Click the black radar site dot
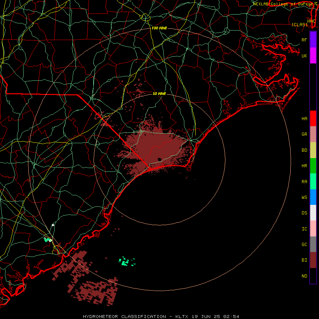Screen dimensions: 319x319 pos(159,159)
